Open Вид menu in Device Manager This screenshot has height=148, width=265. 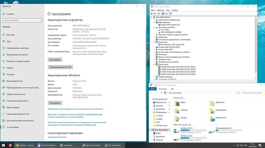pos(168,10)
